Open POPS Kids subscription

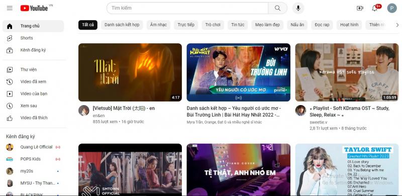[33, 159]
